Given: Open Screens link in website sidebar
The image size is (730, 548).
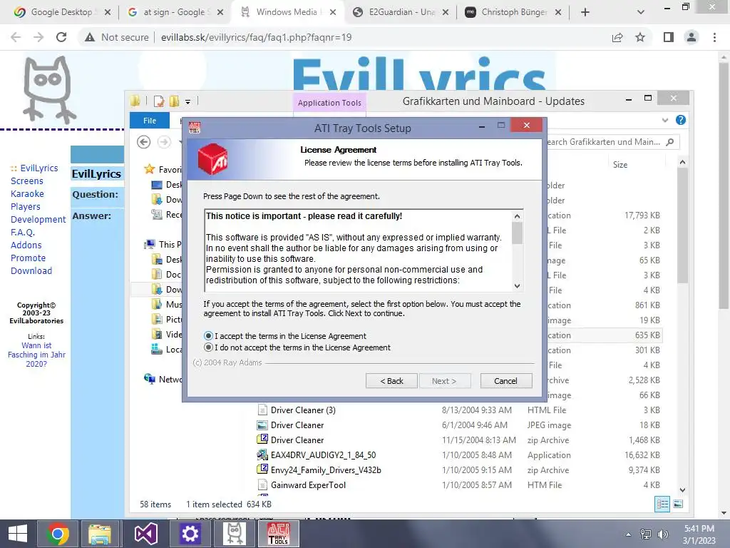Looking at the screenshot, I should point(27,181).
